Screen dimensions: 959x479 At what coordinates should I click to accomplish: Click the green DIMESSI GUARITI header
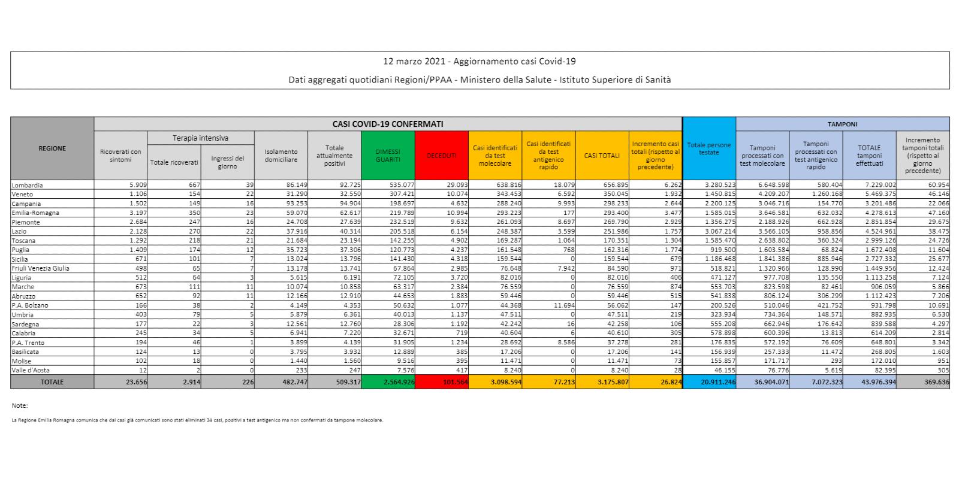387,156
